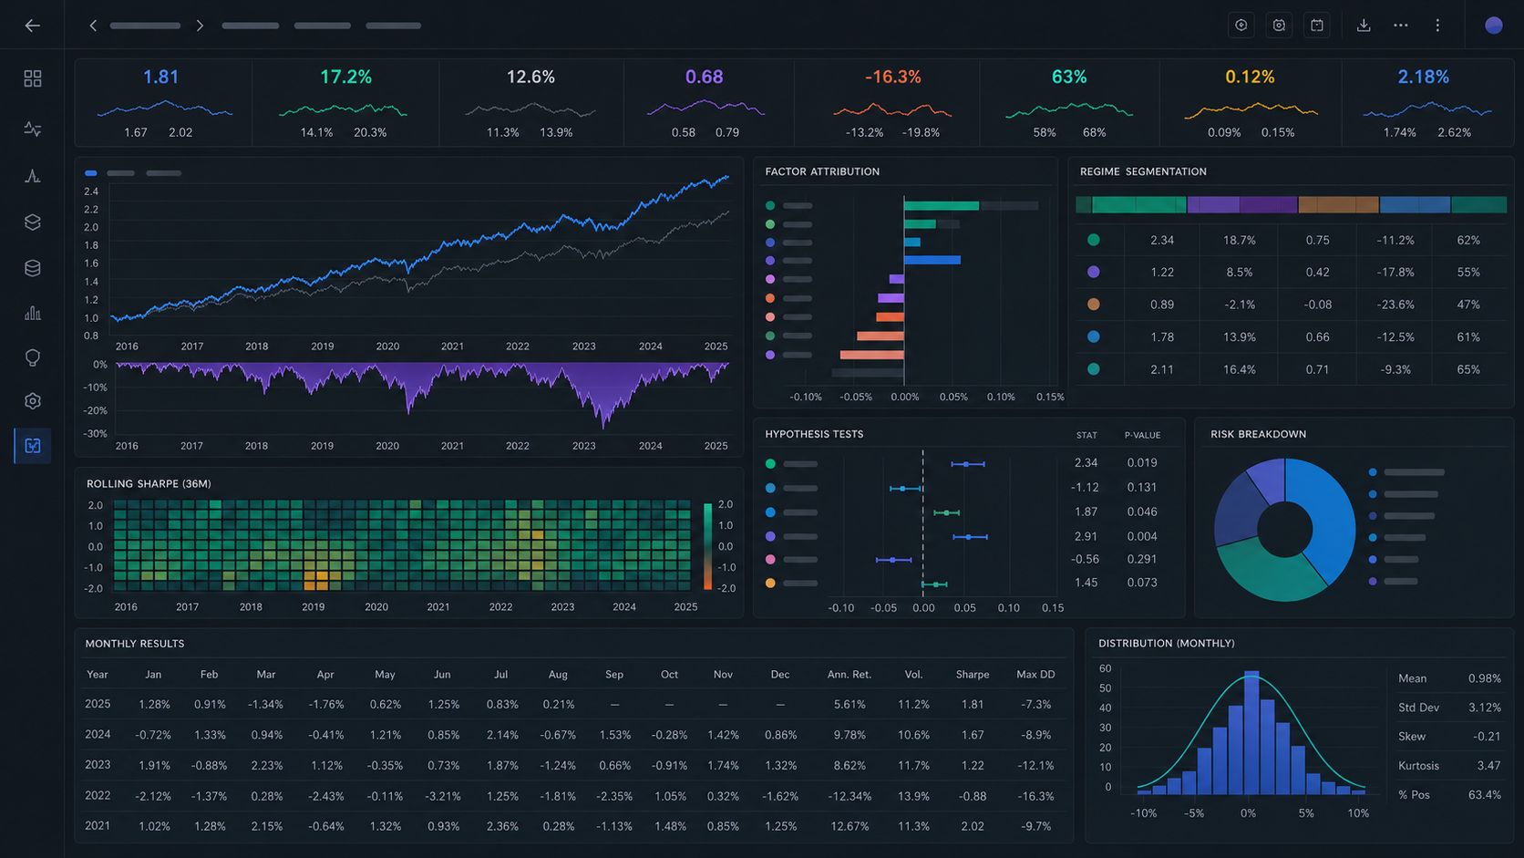1524x858 pixels.
Task: Sort monthly results by Ann. Ret. column
Action: click(849, 675)
